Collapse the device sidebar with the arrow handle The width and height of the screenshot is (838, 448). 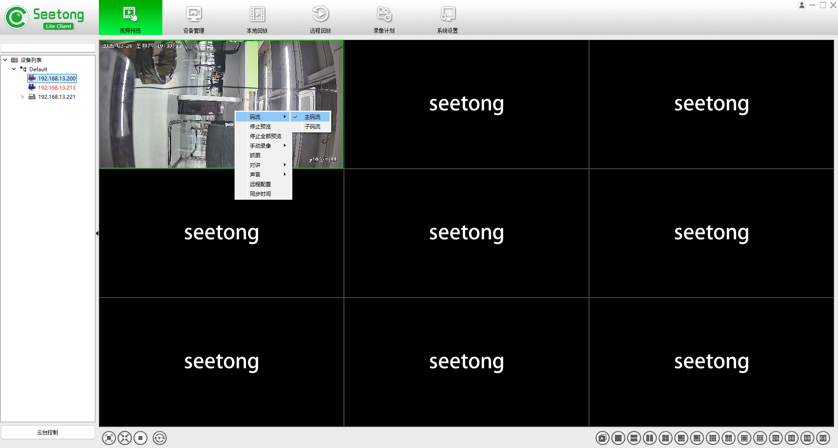pos(97,233)
